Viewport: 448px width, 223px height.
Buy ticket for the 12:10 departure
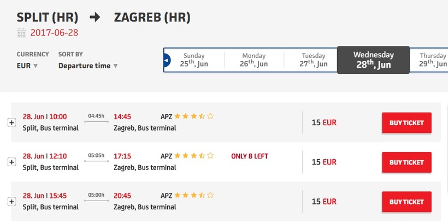(406, 162)
